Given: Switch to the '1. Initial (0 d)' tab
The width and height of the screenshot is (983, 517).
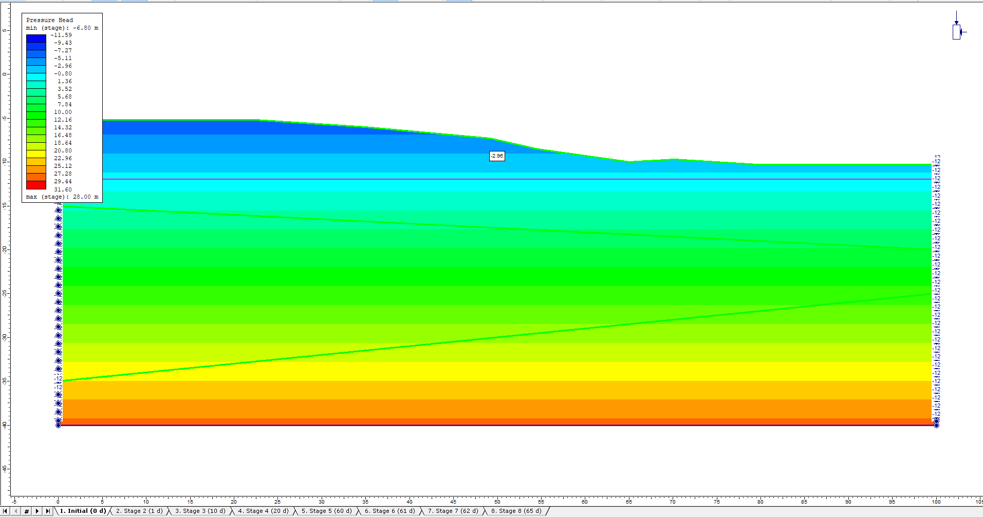Looking at the screenshot, I should point(81,511).
